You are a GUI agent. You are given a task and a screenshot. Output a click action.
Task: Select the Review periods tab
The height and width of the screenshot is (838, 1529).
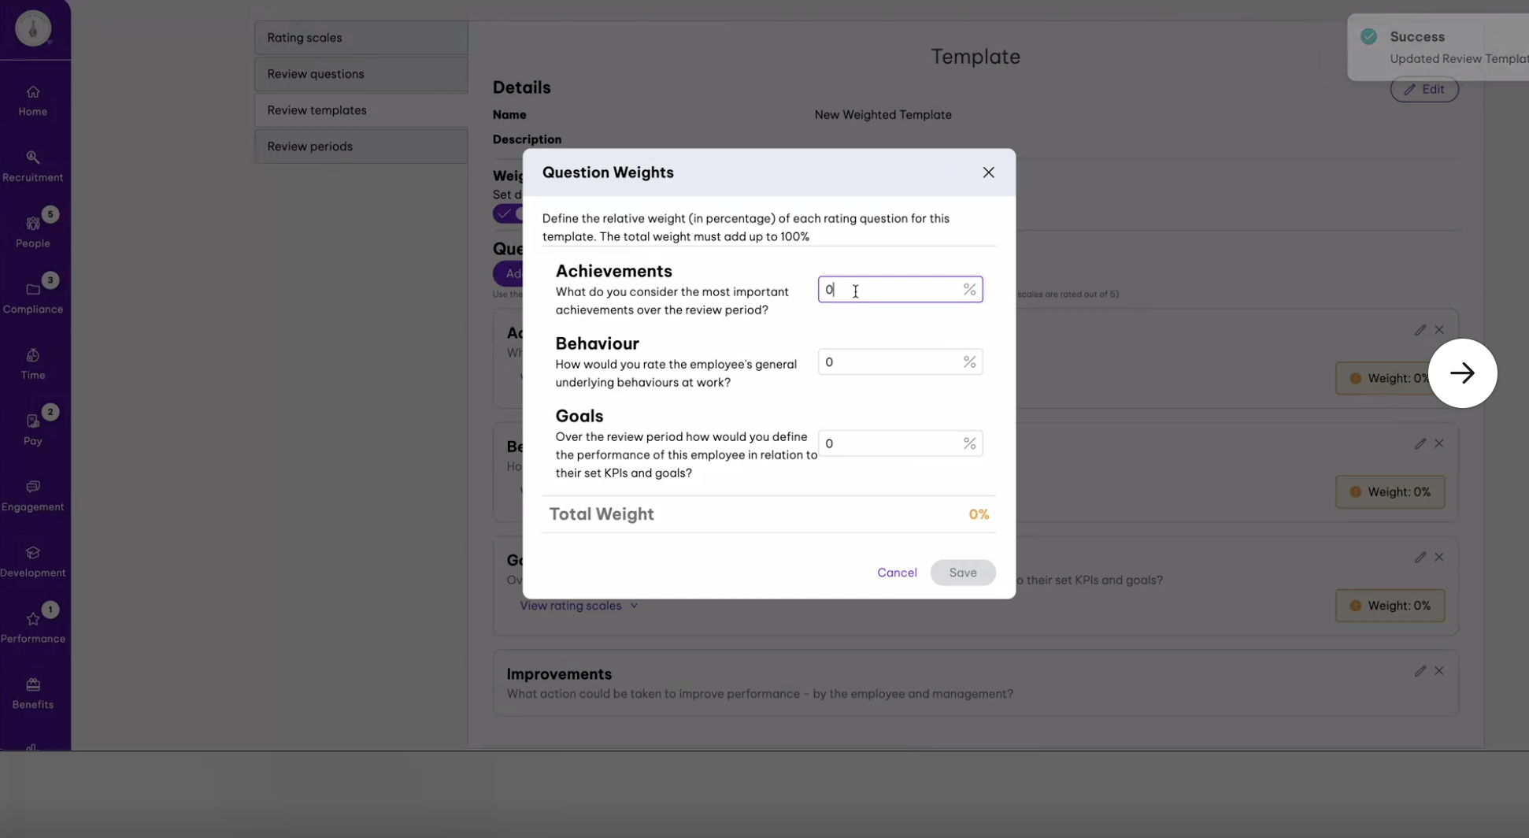(361, 146)
